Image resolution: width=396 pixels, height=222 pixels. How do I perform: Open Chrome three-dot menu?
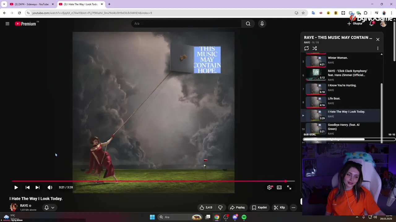click(x=392, y=13)
